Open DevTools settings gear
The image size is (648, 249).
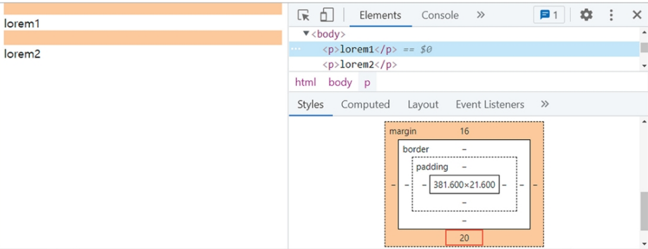click(586, 15)
